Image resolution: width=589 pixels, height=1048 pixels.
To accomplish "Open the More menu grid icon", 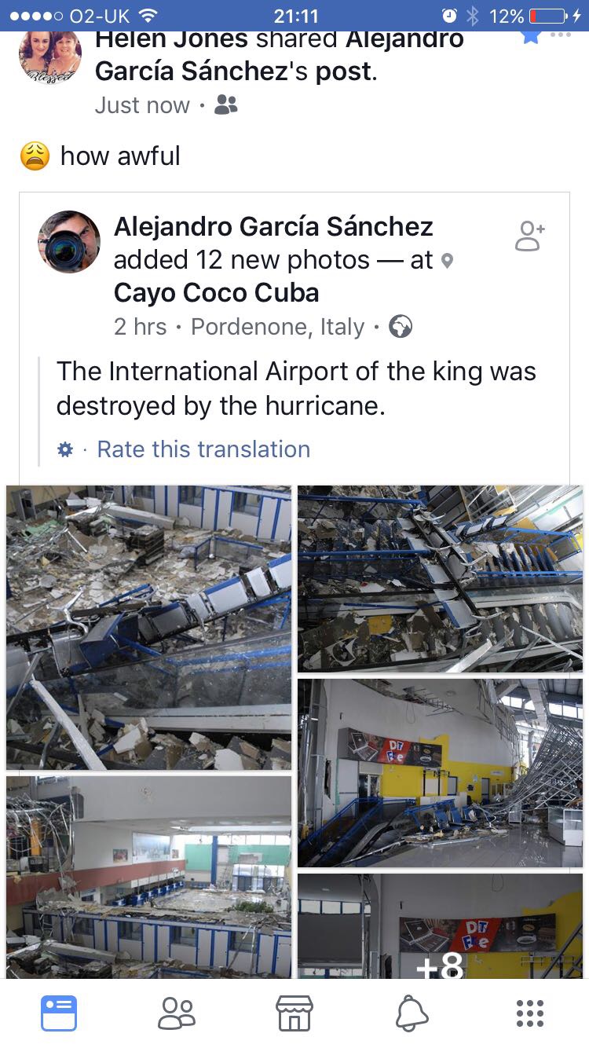I will point(530,1013).
